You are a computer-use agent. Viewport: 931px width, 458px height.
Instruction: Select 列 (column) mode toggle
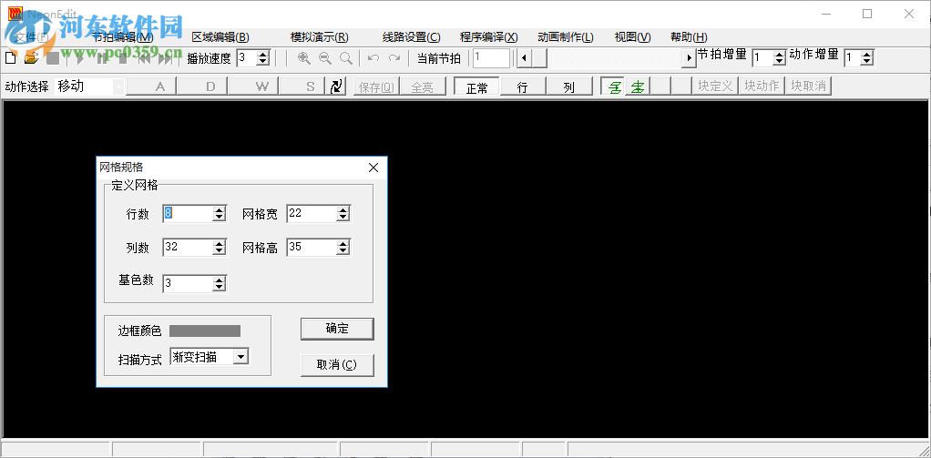click(568, 87)
